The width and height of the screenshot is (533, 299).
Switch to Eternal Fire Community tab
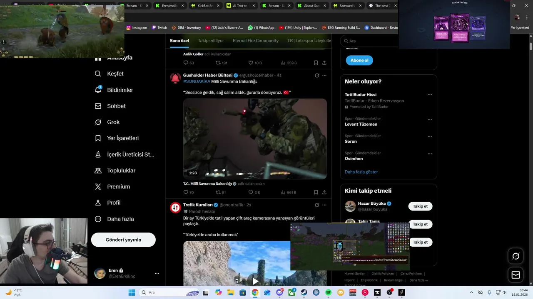click(x=256, y=41)
